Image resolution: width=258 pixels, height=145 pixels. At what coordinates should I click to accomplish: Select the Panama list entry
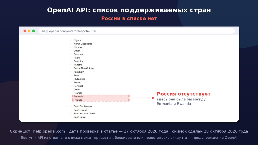point(78,65)
